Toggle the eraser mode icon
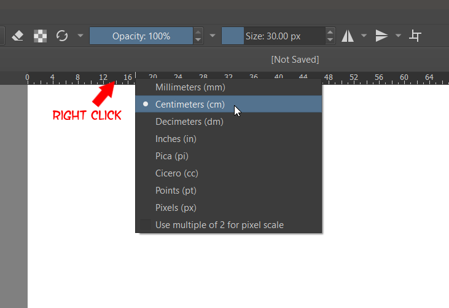Screen dimensions: 449x308 coord(18,36)
